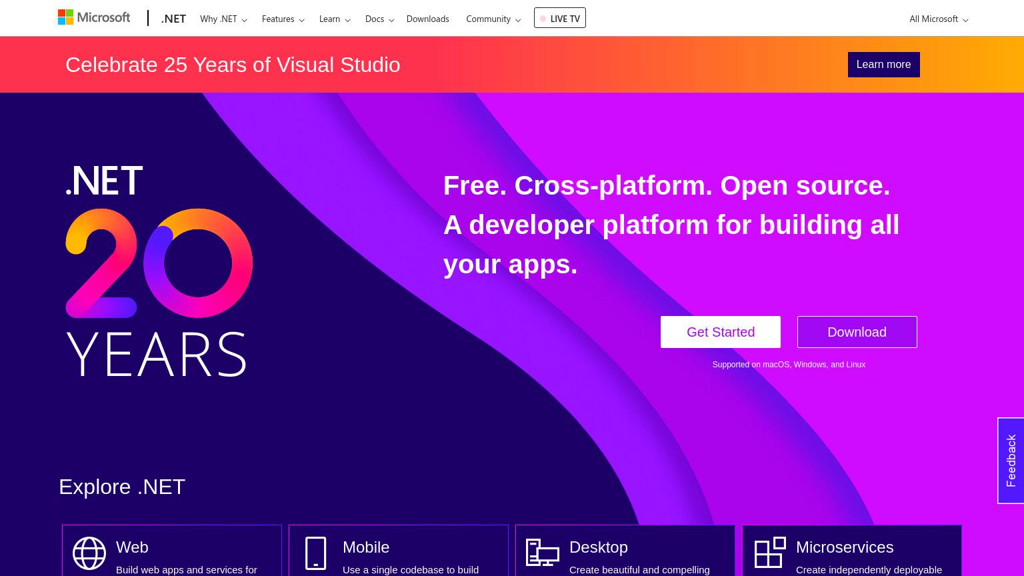Screen dimensions: 1024x576
Task: Click Learn more in Visual Studio banner
Action: click(884, 65)
